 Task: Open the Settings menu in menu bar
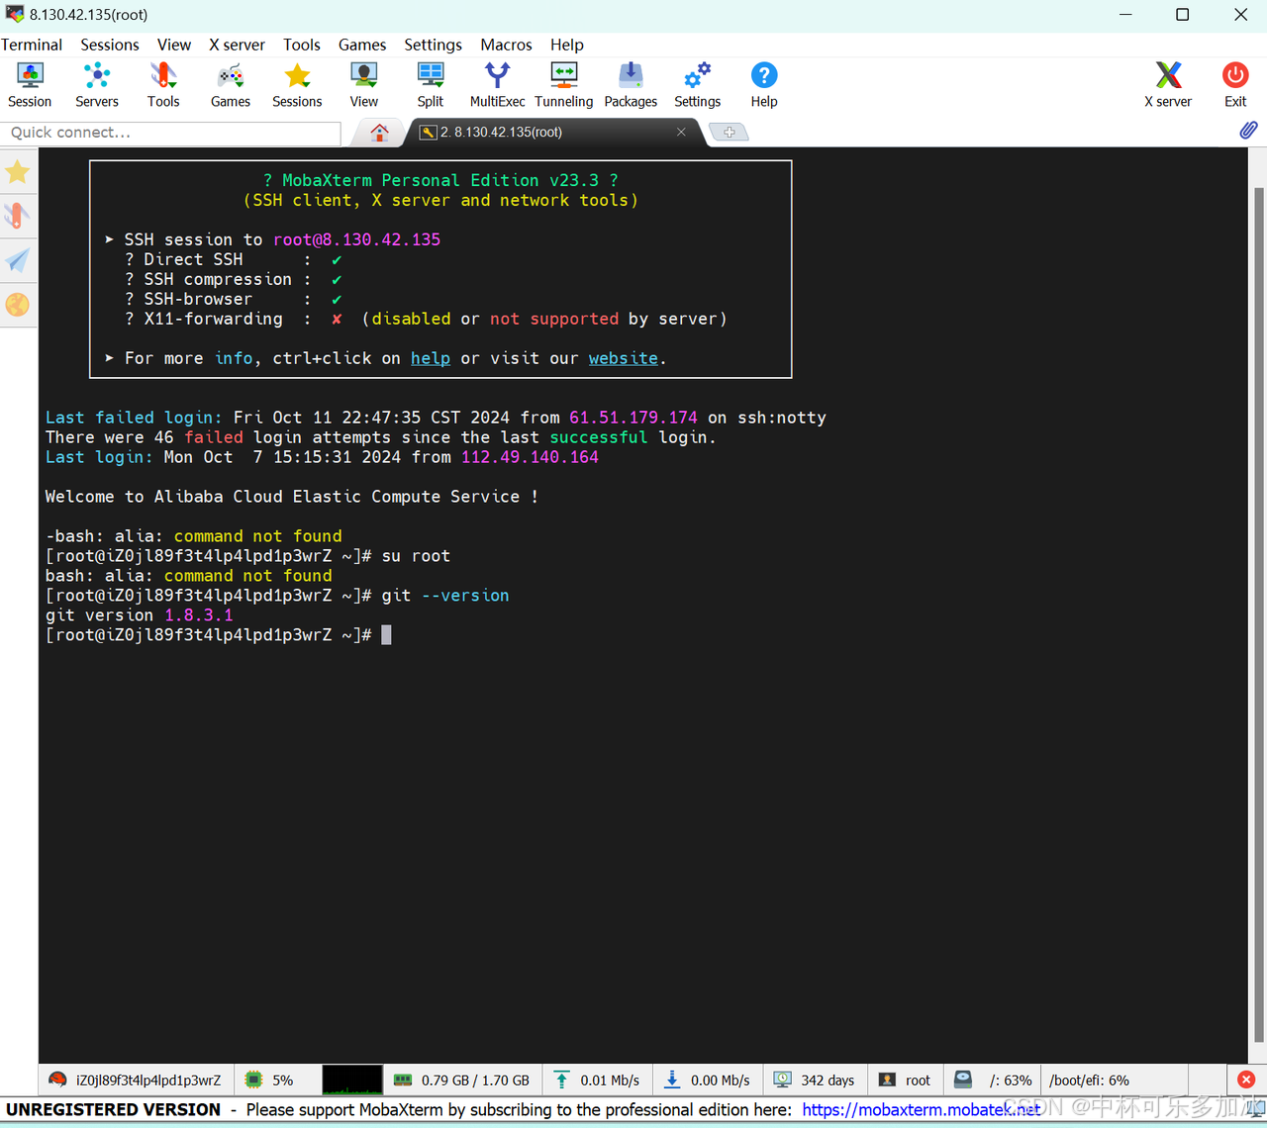433,45
